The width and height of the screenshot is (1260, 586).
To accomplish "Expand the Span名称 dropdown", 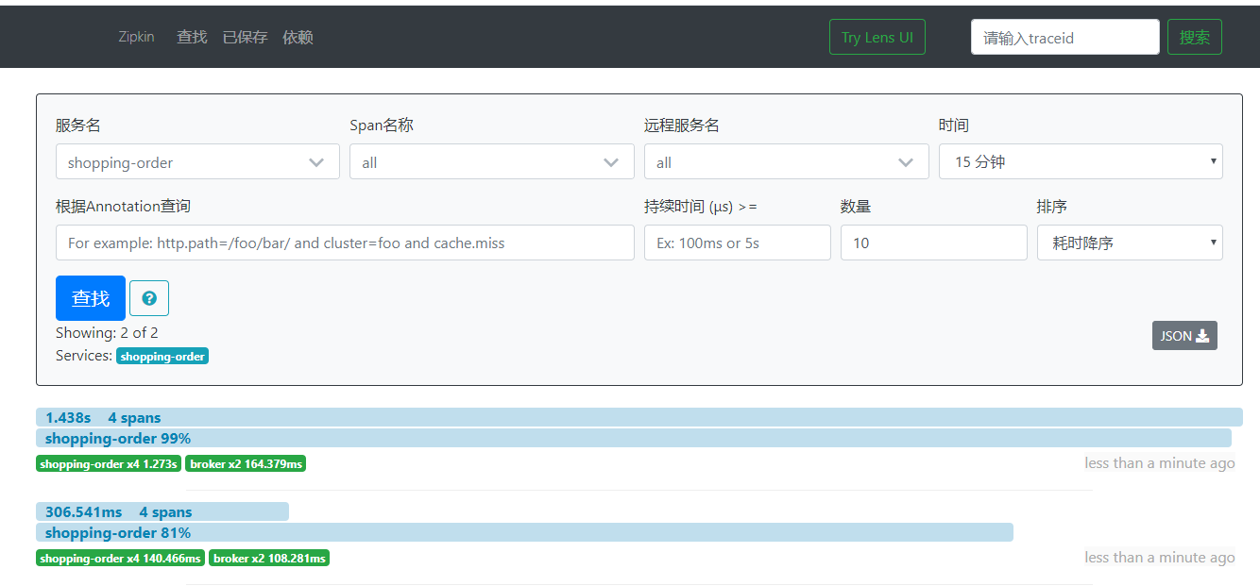I will point(491,161).
